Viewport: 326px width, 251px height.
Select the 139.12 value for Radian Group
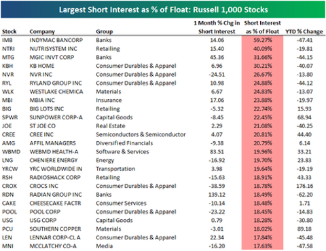coord(217,195)
